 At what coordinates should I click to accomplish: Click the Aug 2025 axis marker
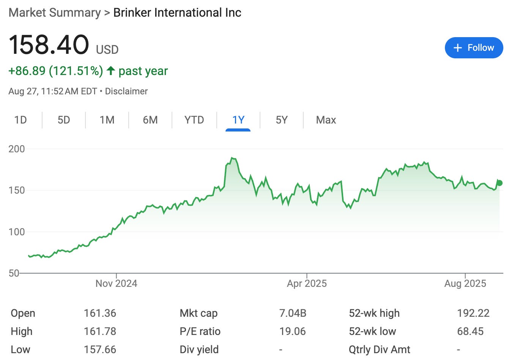click(465, 283)
